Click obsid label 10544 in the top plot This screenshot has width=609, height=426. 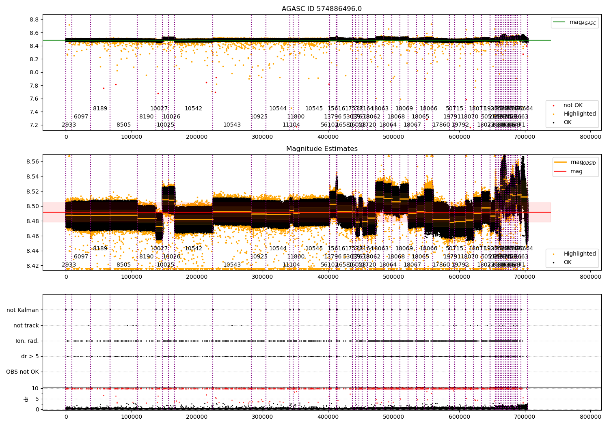click(278, 109)
